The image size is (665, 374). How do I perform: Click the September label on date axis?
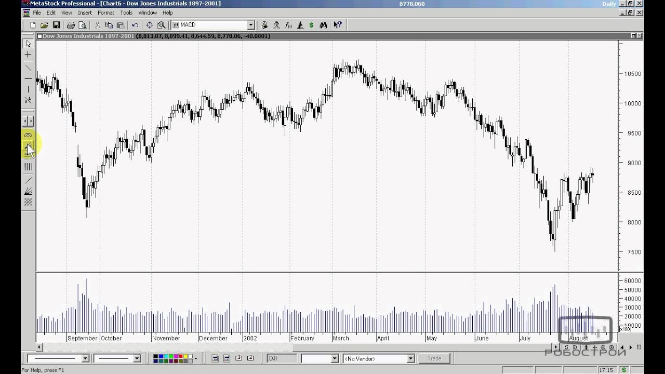(x=83, y=338)
